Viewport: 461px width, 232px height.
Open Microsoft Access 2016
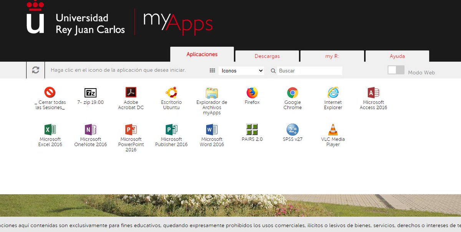pos(373,92)
